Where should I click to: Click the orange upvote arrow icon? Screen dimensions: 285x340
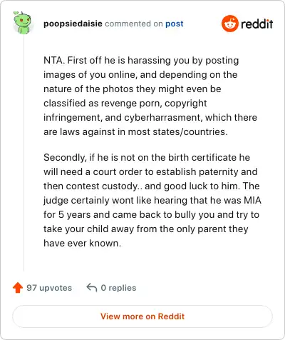click(18, 288)
